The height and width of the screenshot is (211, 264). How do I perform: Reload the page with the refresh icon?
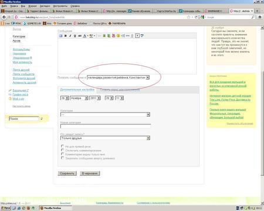coord(196,17)
